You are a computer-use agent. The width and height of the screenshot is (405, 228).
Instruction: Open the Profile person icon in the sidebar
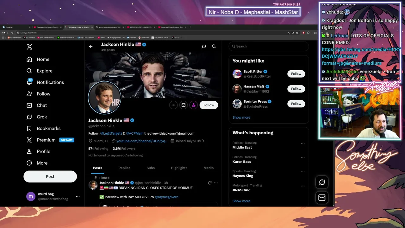coord(29,151)
